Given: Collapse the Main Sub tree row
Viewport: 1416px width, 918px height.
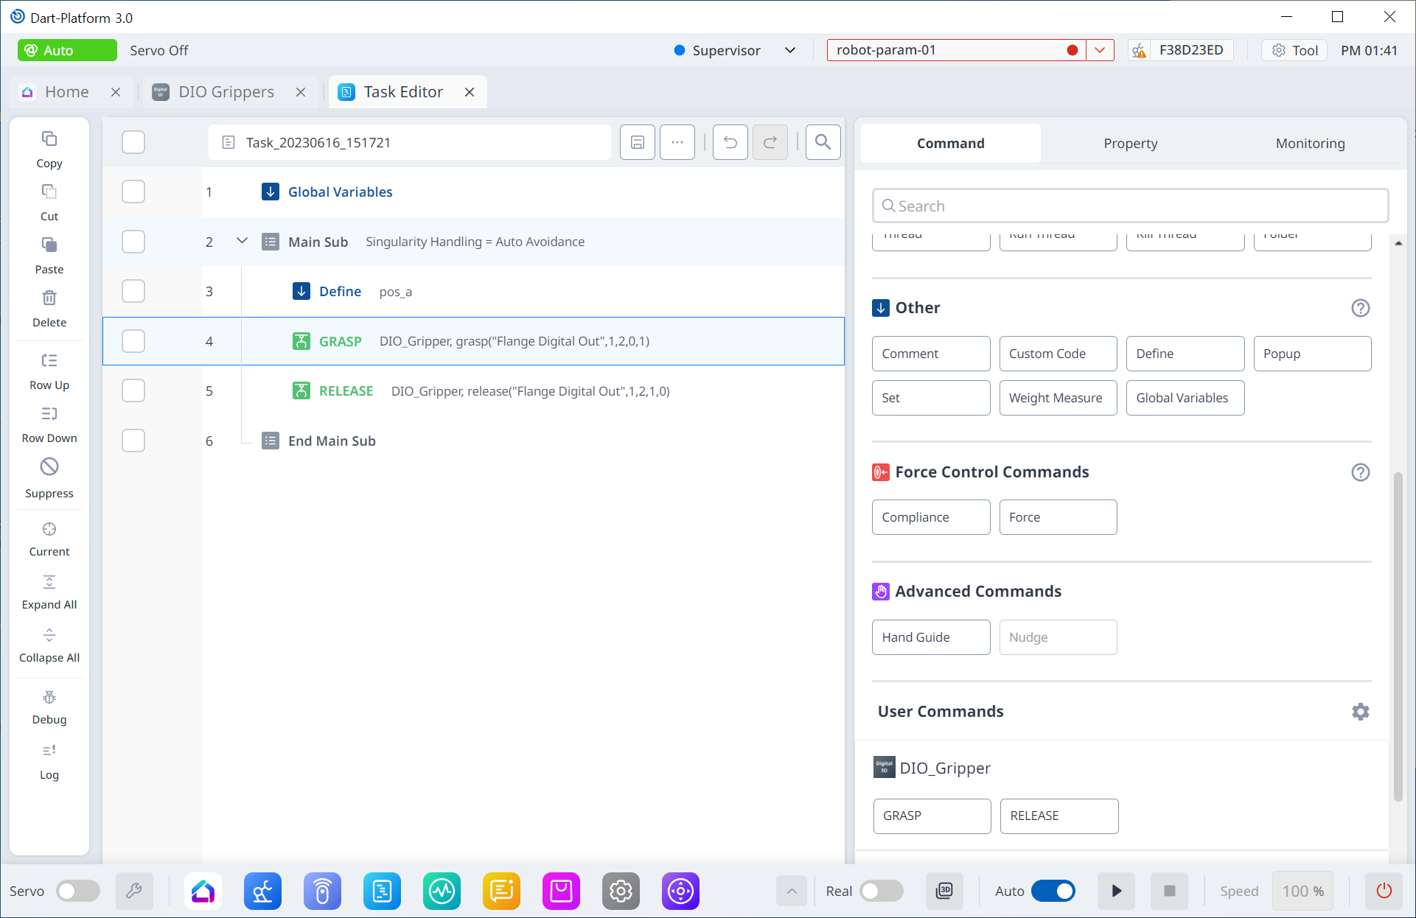Looking at the screenshot, I should click(242, 241).
